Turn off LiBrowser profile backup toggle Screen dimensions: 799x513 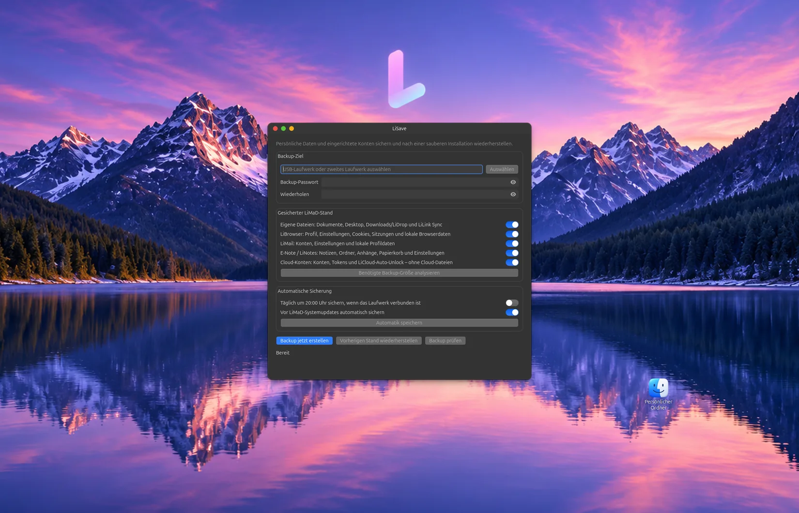[x=512, y=234]
